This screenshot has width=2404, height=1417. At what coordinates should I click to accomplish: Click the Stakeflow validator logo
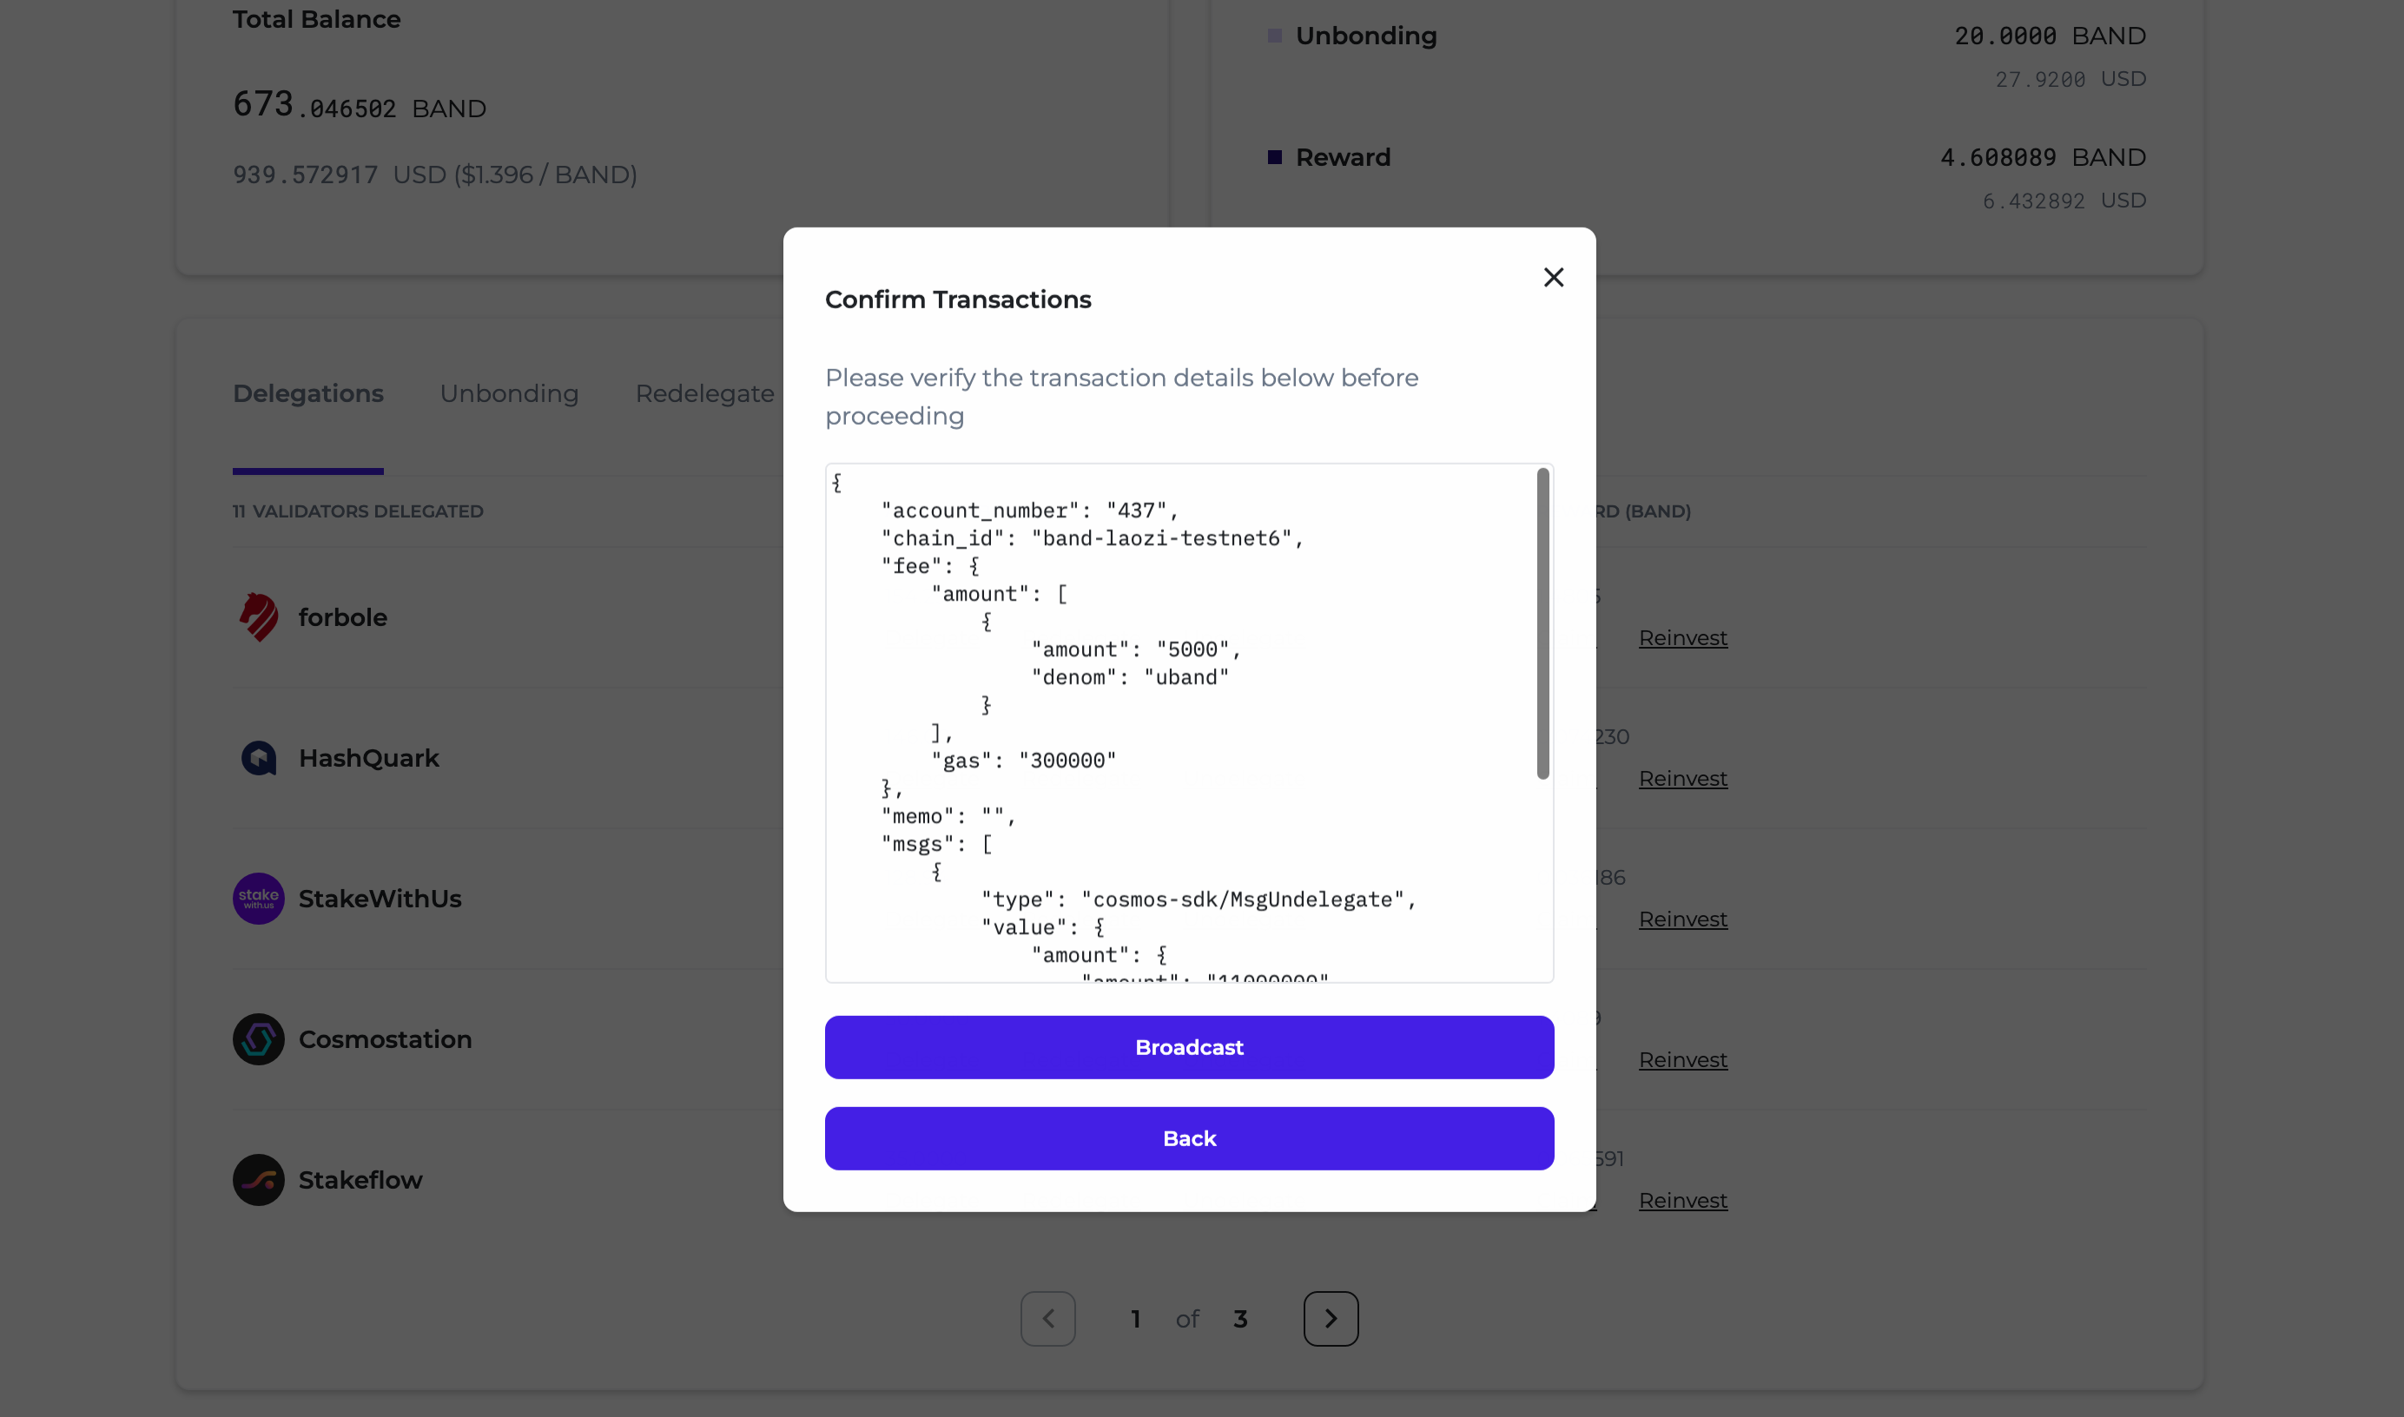point(258,1180)
